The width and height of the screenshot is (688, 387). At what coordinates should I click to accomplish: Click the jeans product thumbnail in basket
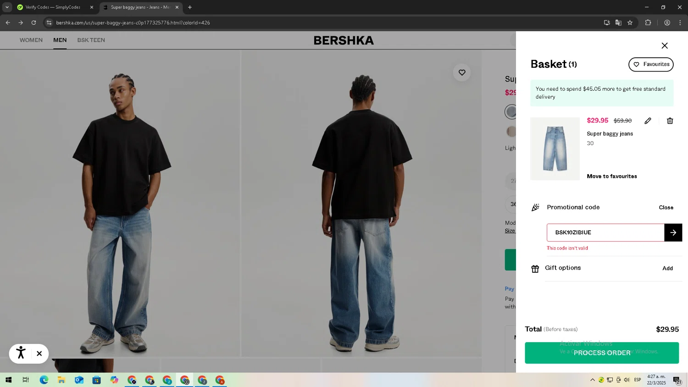tap(555, 149)
